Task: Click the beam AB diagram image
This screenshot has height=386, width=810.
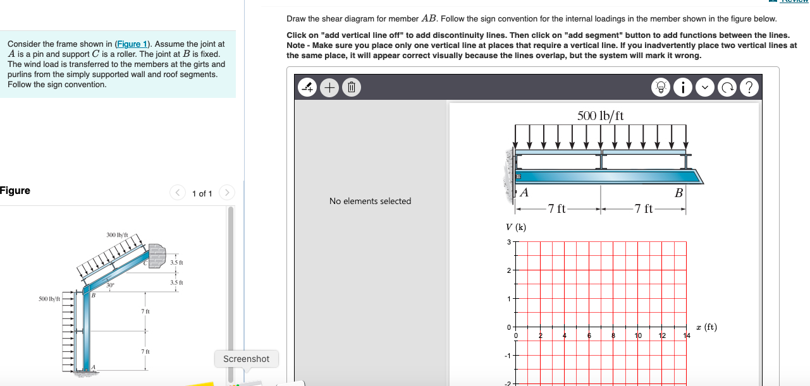Action: [604, 163]
